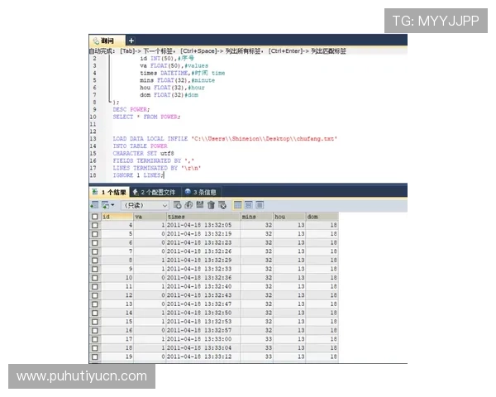
Task: Click the export result icon at toolbar left
Action: 94,204
